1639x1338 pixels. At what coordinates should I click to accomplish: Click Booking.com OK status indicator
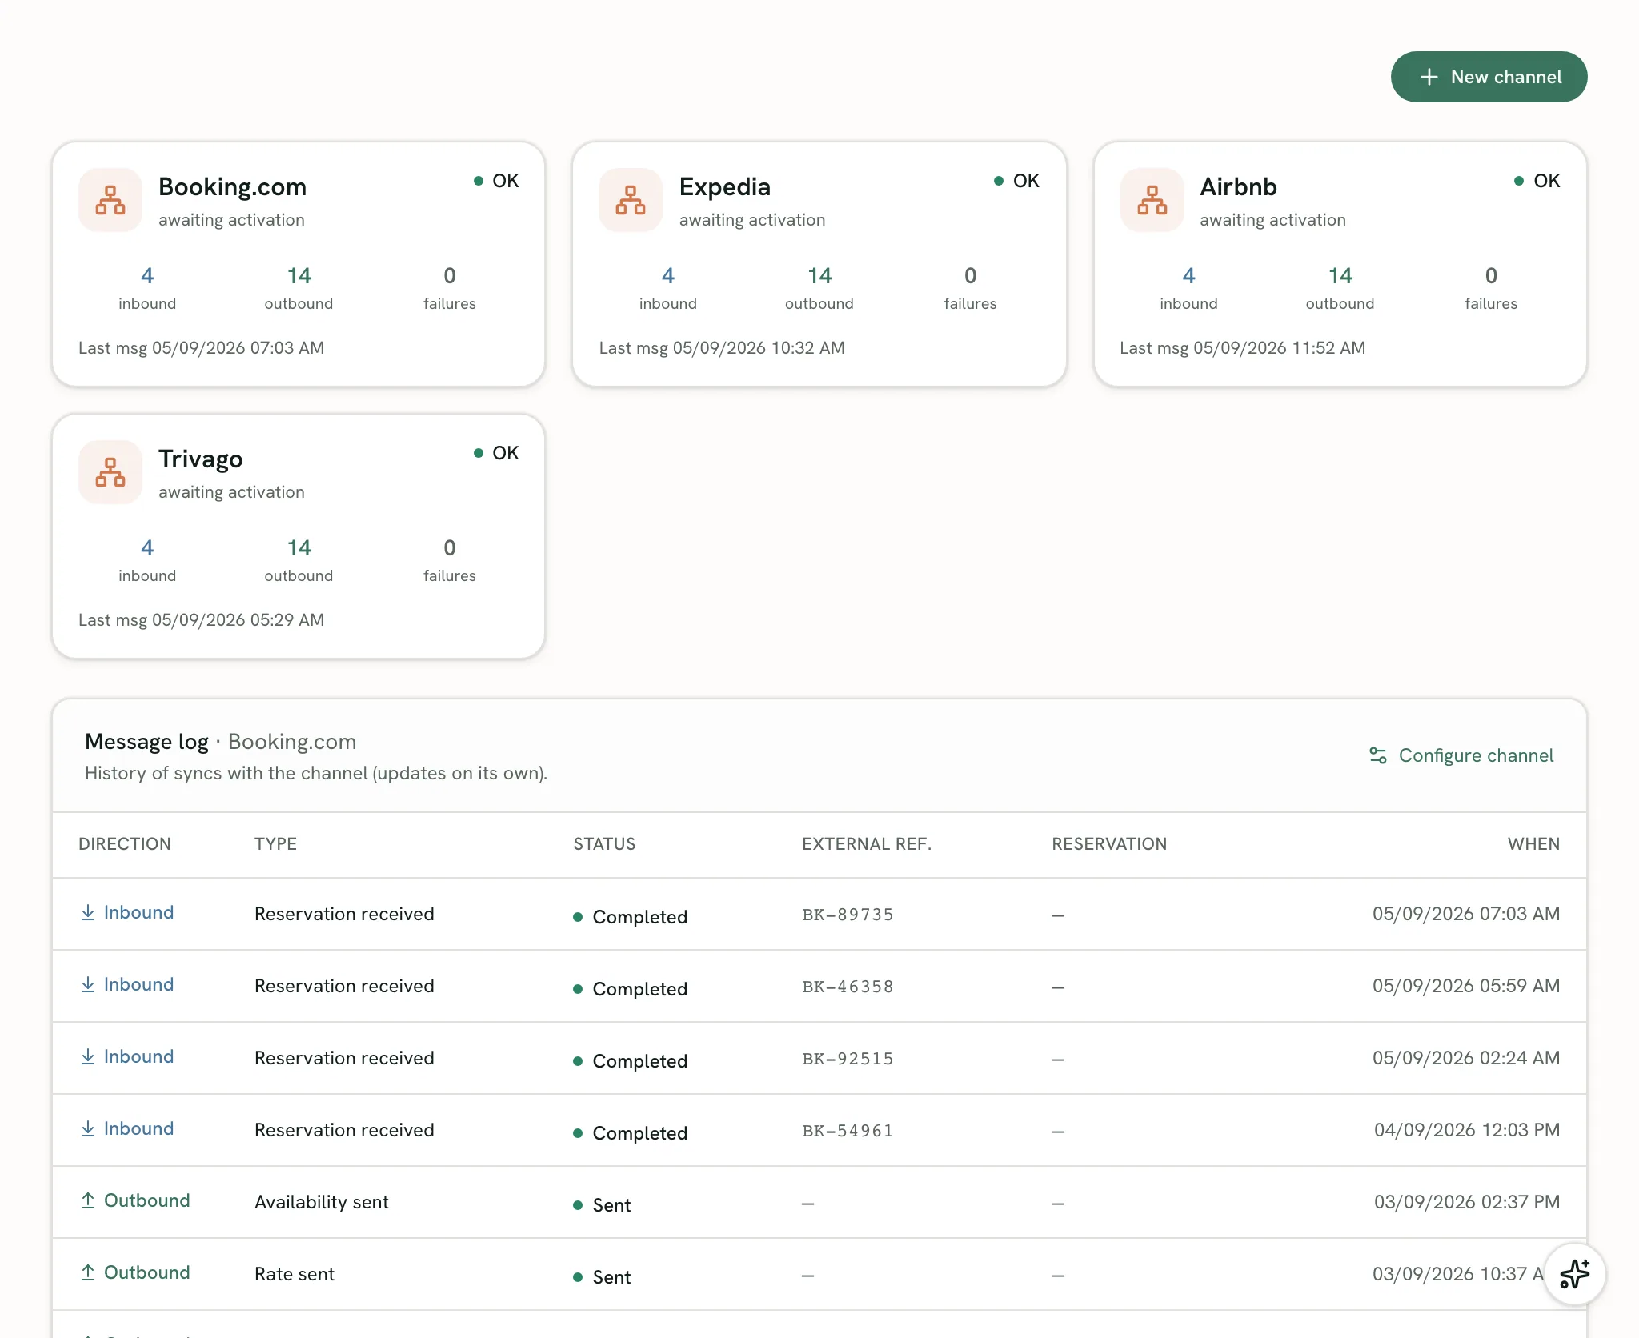[496, 181]
